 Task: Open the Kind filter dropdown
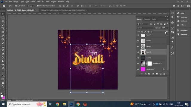pyautogui.click(x=143, y=24)
